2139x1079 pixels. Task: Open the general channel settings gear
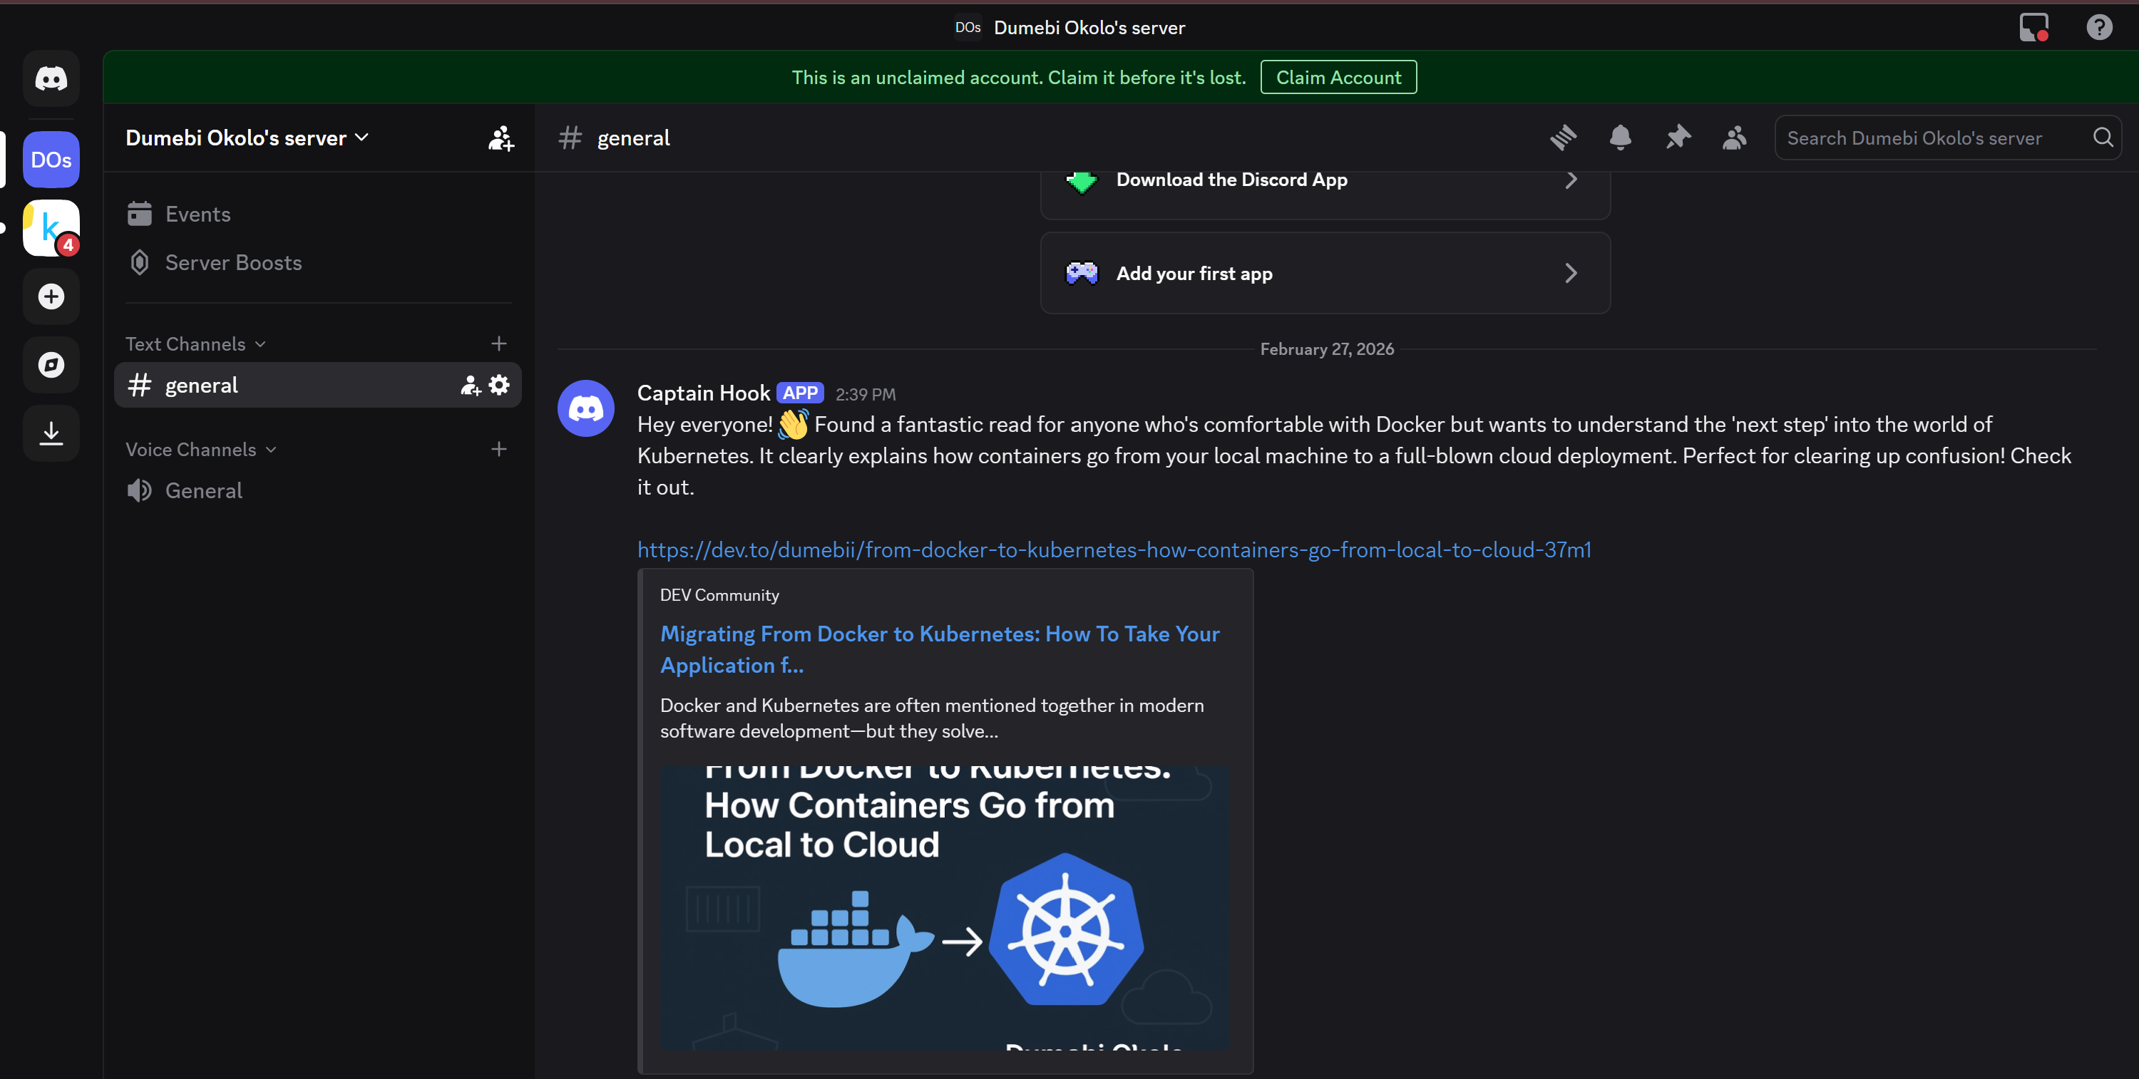[499, 384]
